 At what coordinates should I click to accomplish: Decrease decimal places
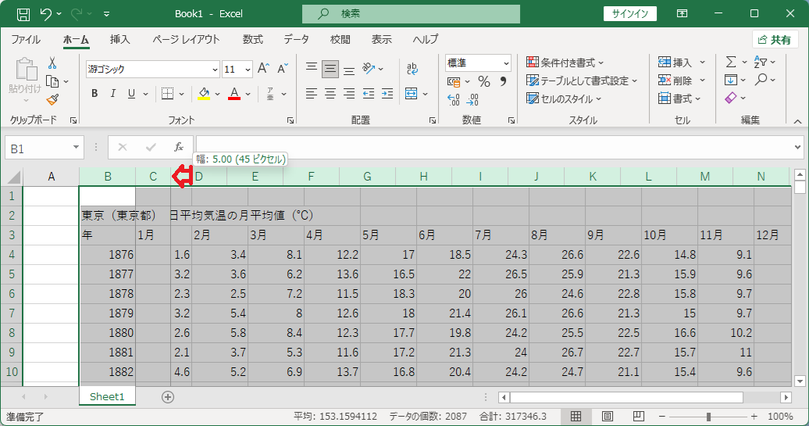point(472,99)
